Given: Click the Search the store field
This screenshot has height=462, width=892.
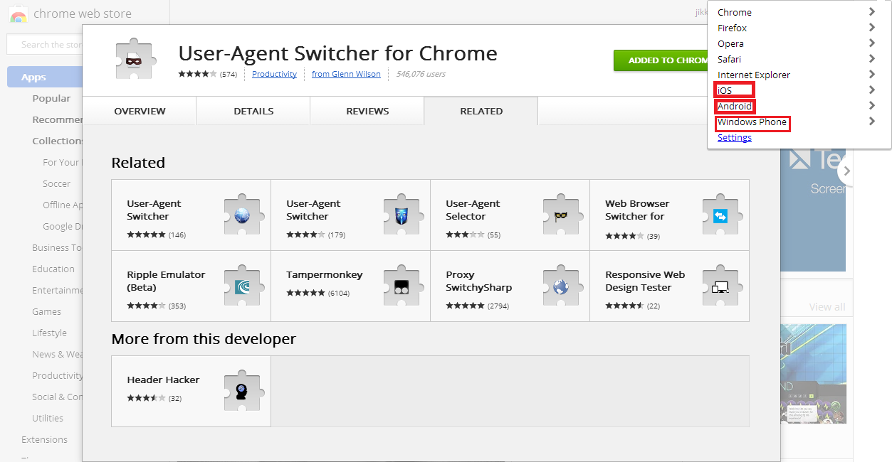Looking at the screenshot, I should pos(45,44).
